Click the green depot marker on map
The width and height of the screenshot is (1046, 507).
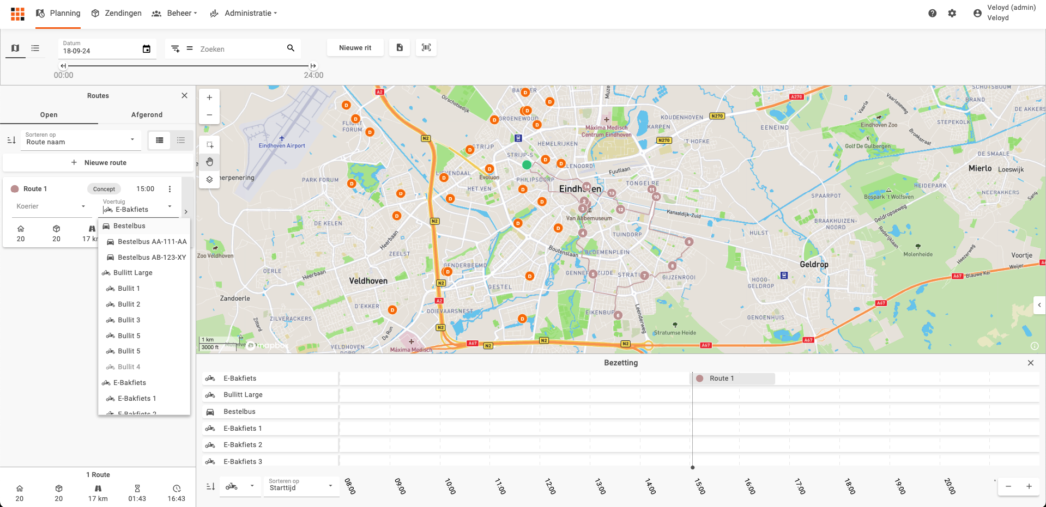click(x=527, y=164)
